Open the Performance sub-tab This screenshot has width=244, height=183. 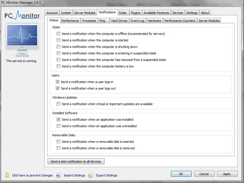coord(70,21)
